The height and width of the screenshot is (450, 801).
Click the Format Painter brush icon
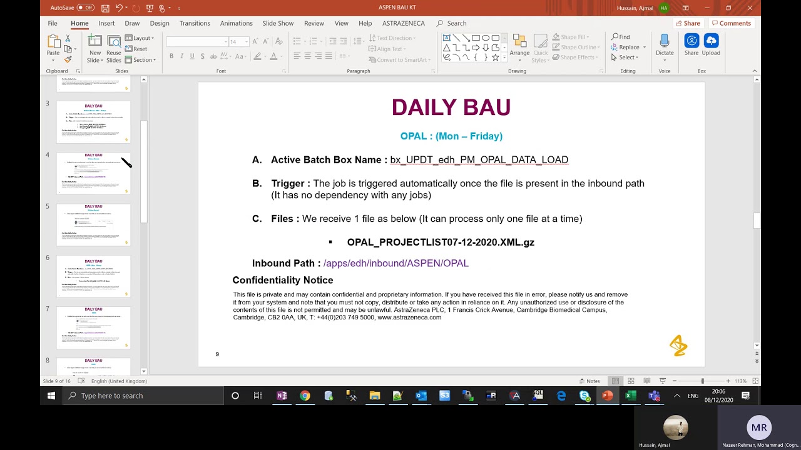[x=68, y=59]
